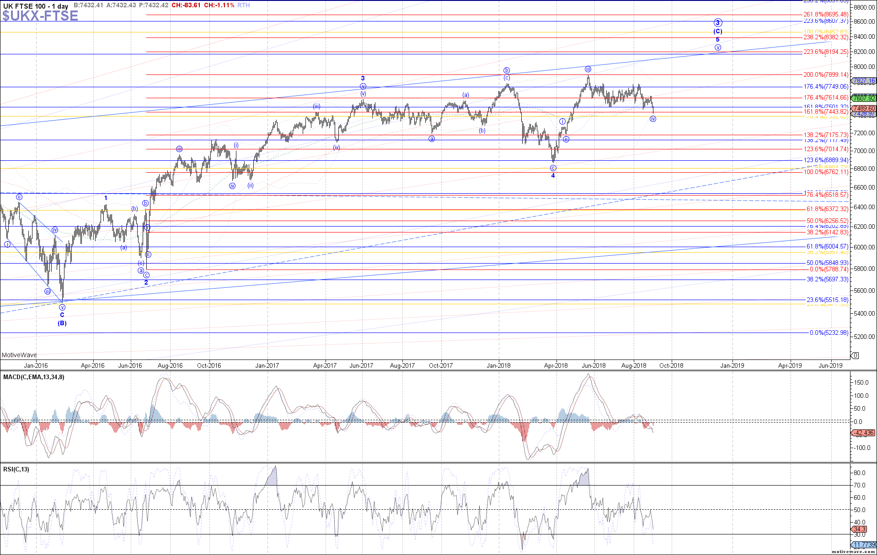Click the 'RTH' session label

tap(244, 5)
